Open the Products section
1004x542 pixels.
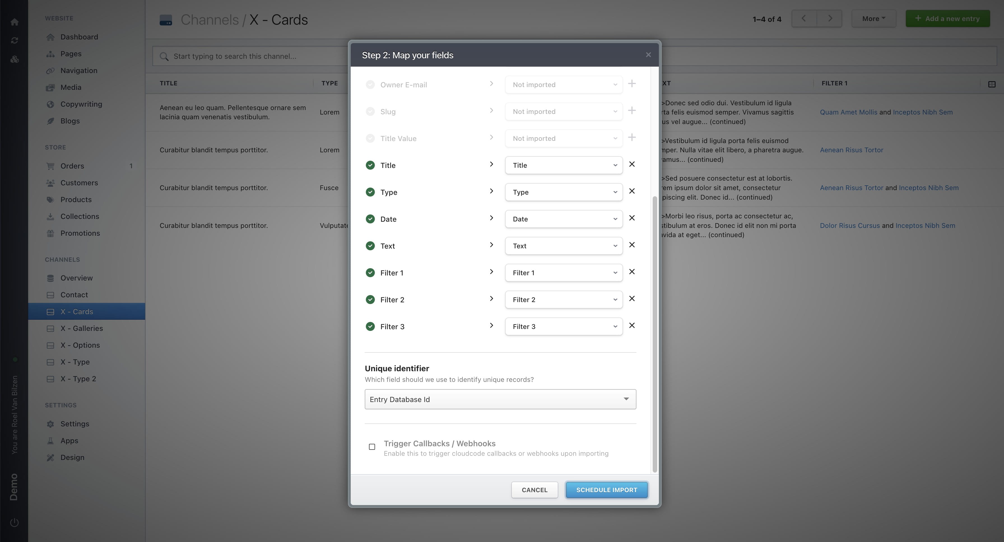[x=76, y=199]
